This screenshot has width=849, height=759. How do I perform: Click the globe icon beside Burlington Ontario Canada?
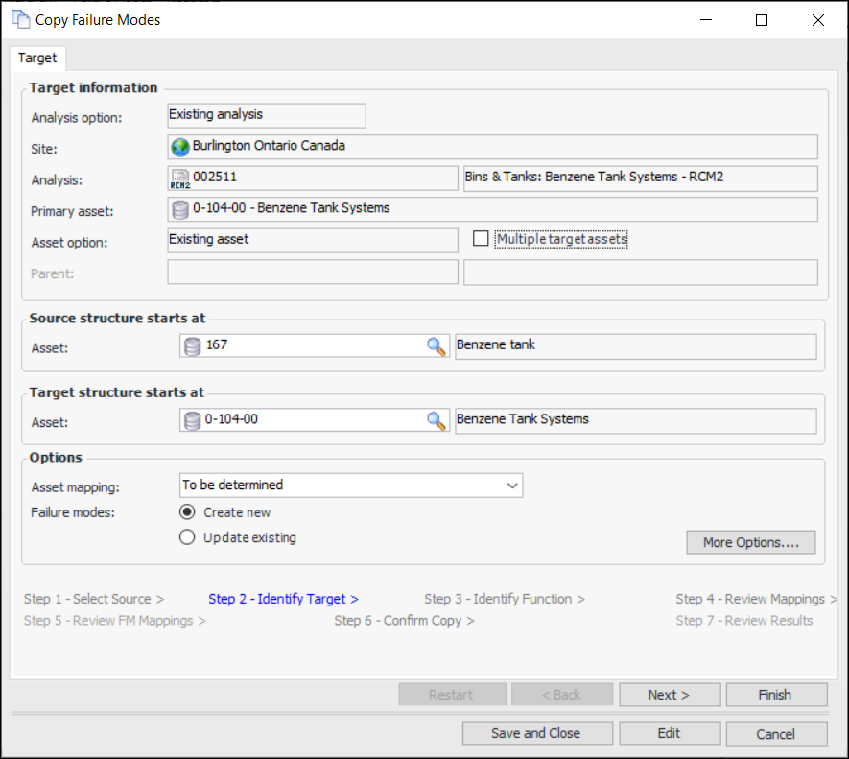[x=180, y=147]
